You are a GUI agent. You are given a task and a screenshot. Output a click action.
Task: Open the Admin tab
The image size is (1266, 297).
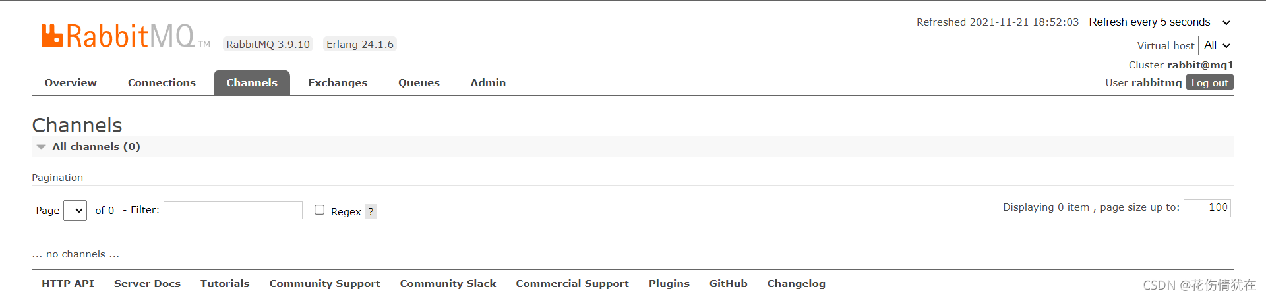pos(488,83)
